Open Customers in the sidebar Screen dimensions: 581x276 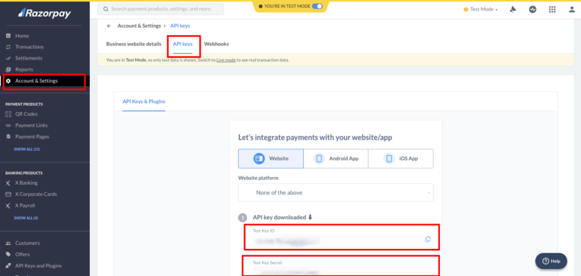28,243
